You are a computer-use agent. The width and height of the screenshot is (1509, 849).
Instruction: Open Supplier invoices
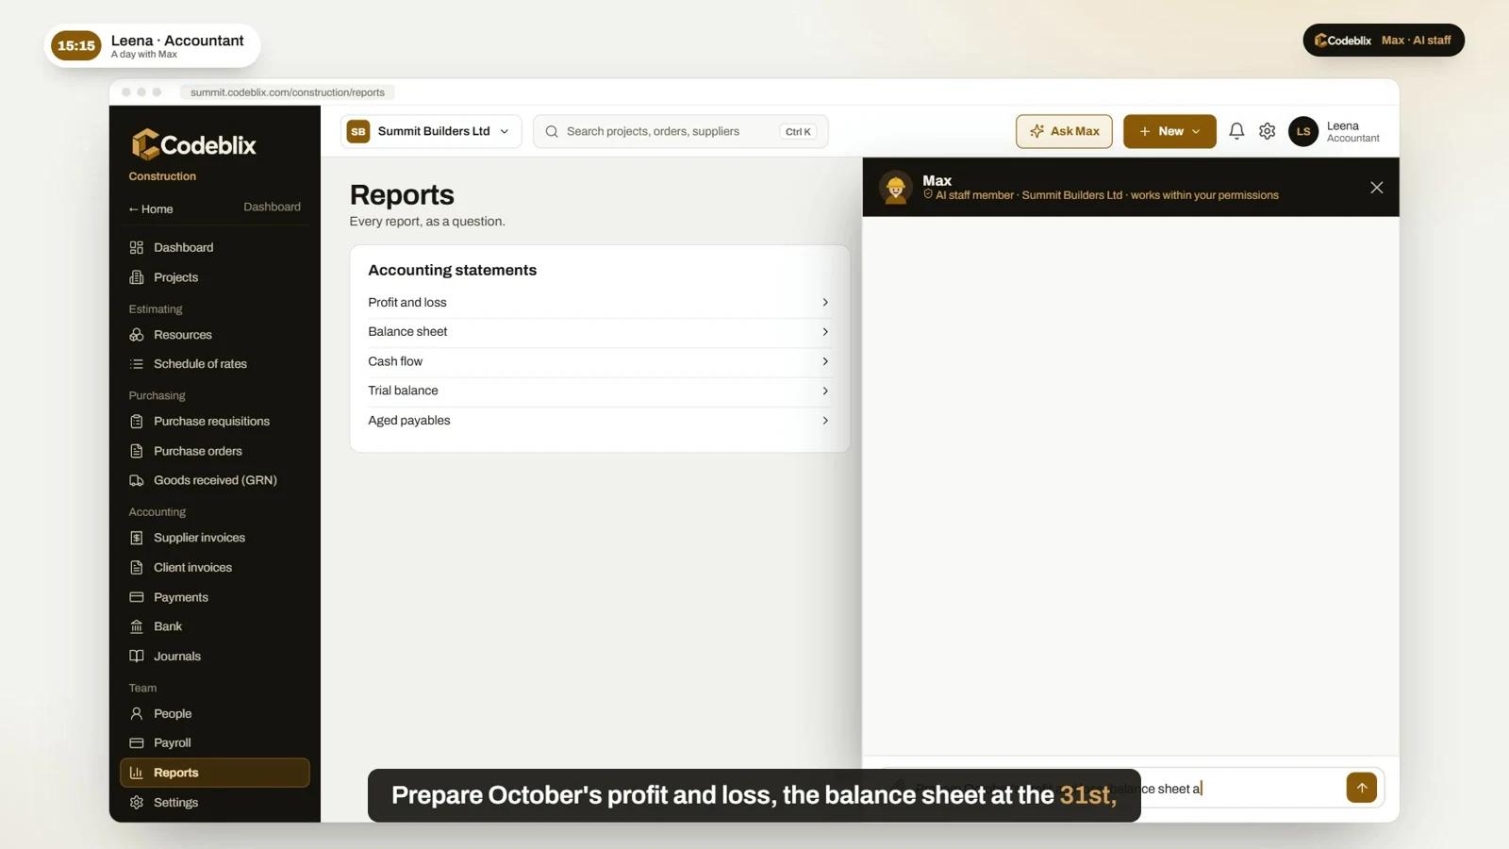click(x=214, y=538)
